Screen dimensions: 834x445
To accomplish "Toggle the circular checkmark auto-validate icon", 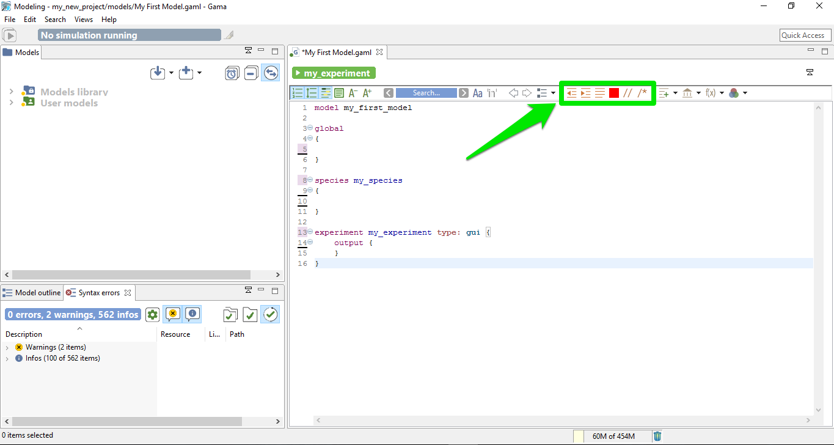I will [270, 314].
